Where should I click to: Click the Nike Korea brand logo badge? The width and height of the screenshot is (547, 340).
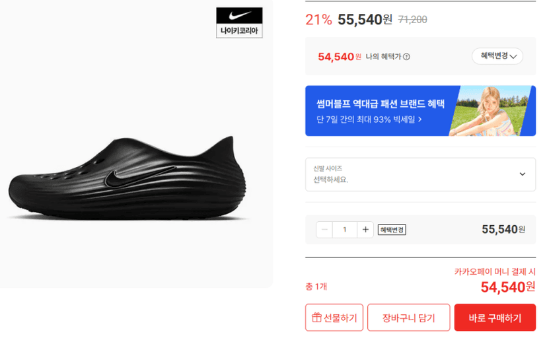(239, 22)
